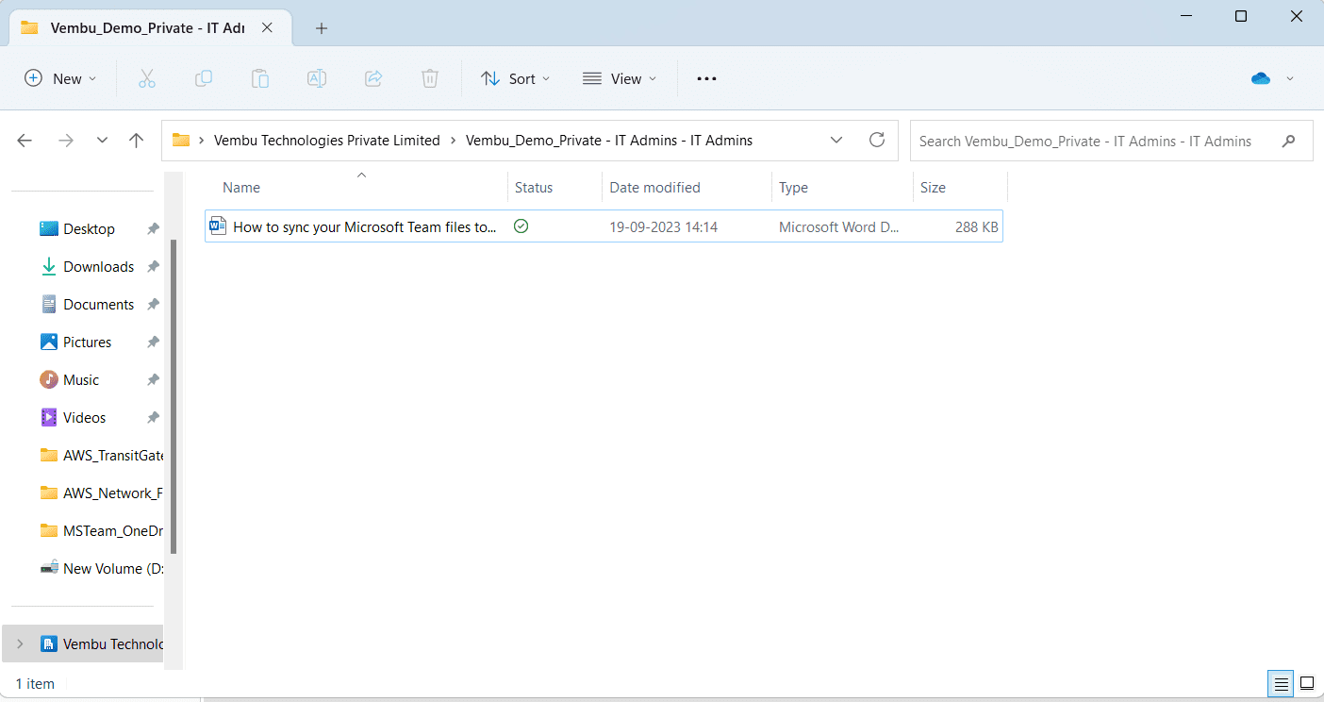
Task: Open the View options dropdown
Action: [620, 79]
